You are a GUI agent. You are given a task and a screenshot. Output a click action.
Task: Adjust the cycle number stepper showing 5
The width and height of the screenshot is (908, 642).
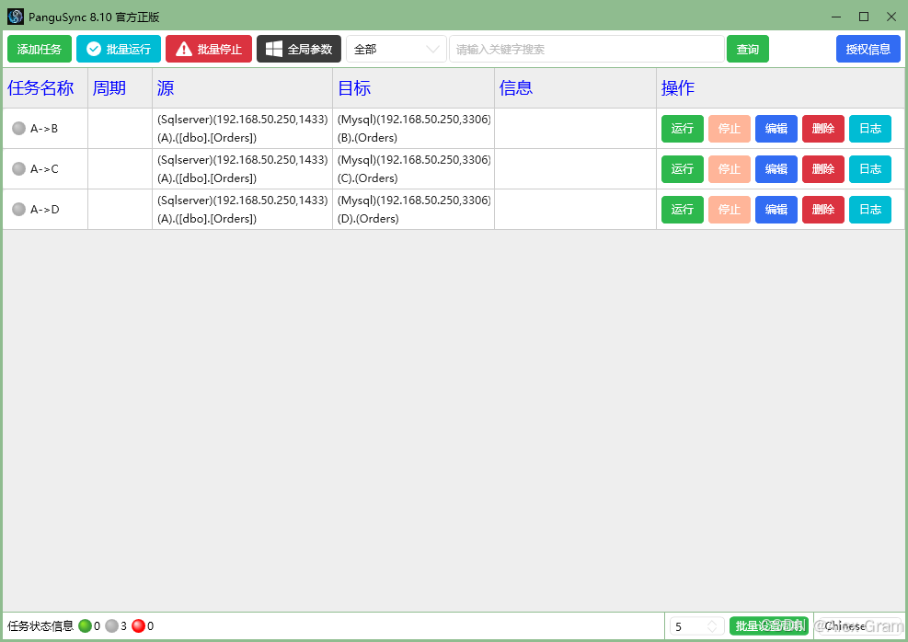696,626
